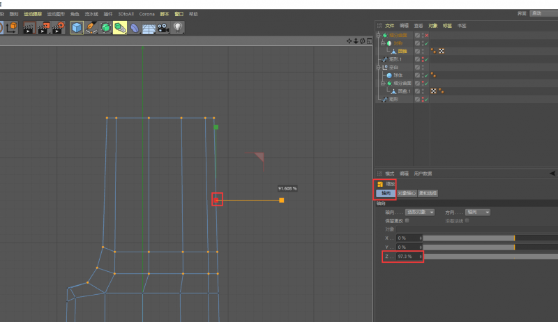The image size is (558, 322).
Task: Toggle the lower 细分曲面 enable checkmark
Action: (x=427, y=83)
